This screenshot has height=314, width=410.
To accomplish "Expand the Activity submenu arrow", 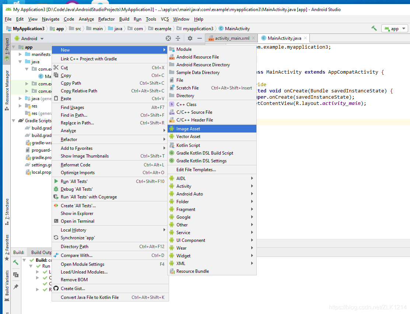I will coord(252,186).
